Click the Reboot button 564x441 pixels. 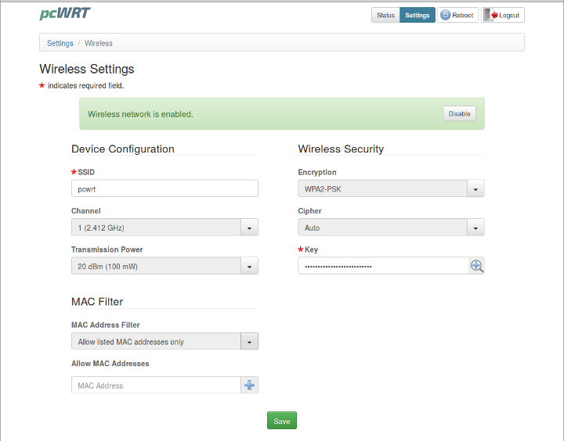tap(457, 15)
